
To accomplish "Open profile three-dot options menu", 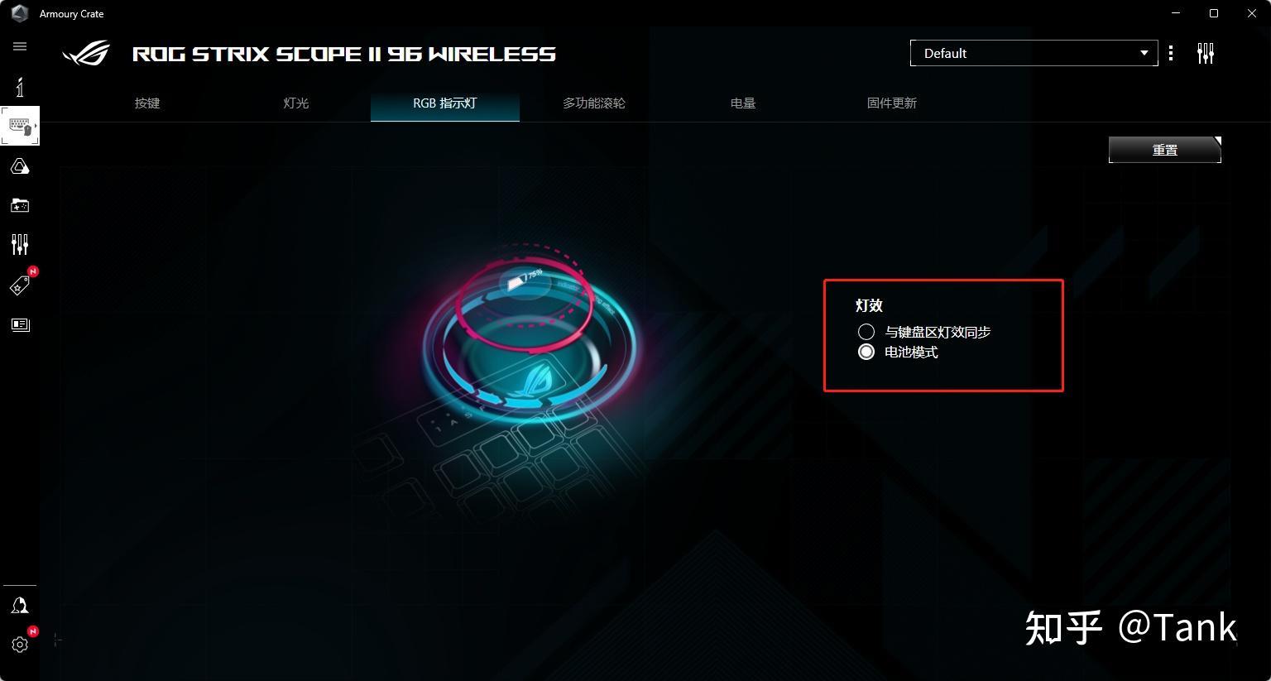I will click(x=1170, y=54).
